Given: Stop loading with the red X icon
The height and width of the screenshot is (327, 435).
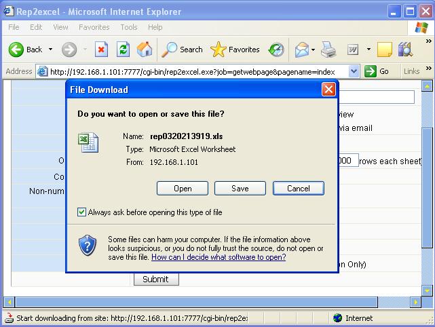Looking at the screenshot, I should tap(101, 50).
